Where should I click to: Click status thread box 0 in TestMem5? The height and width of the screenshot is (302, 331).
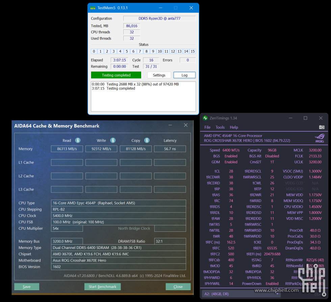(x=94, y=51)
